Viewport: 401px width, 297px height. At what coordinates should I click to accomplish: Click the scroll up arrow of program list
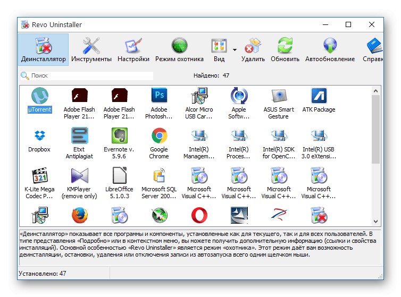[375, 91]
